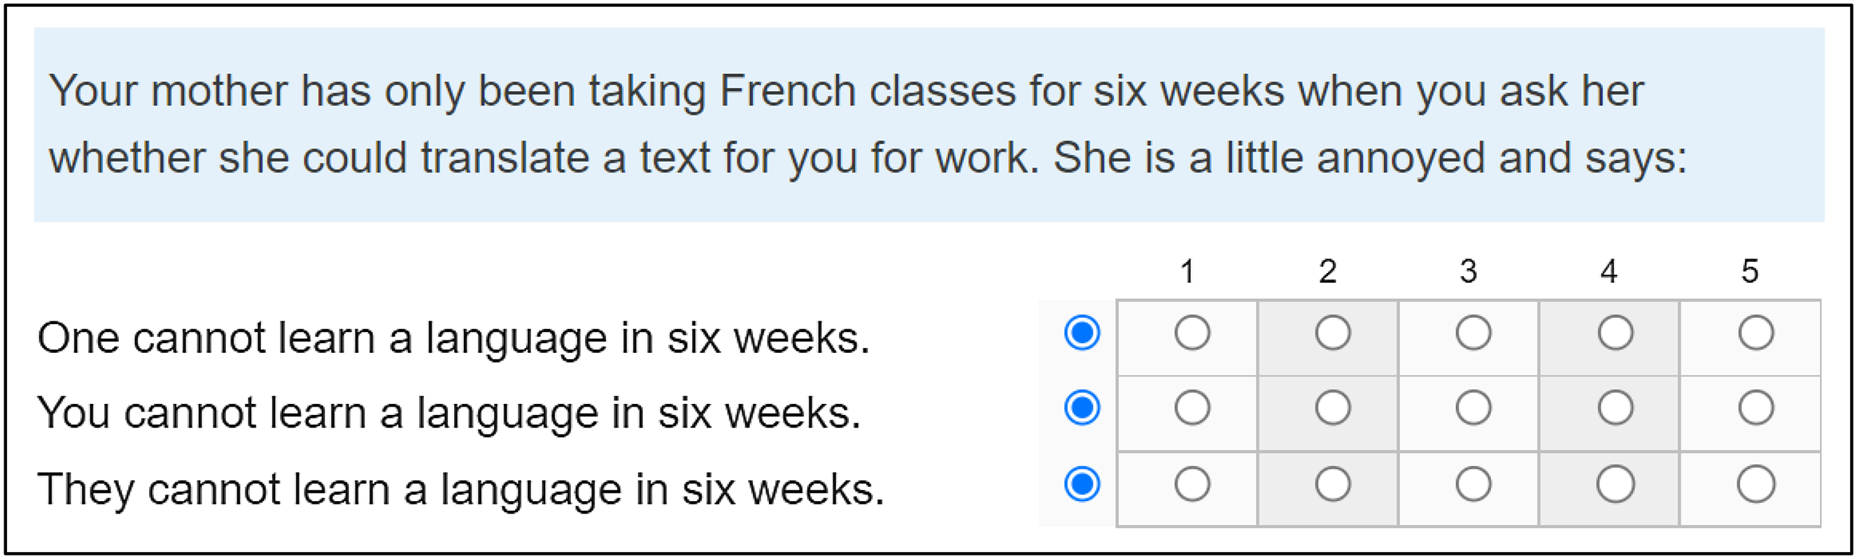Rate 'You cannot learn' sentence as 5

pos(1756,409)
